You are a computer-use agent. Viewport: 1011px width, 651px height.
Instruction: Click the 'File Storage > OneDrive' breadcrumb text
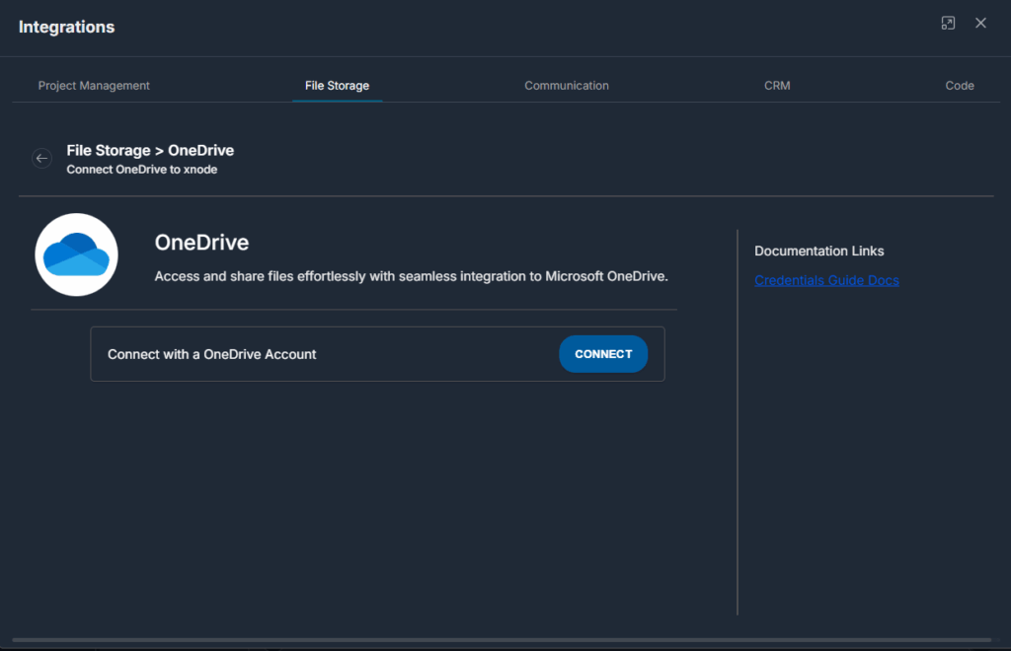point(150,150)
